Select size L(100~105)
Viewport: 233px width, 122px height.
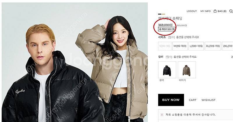196,46
